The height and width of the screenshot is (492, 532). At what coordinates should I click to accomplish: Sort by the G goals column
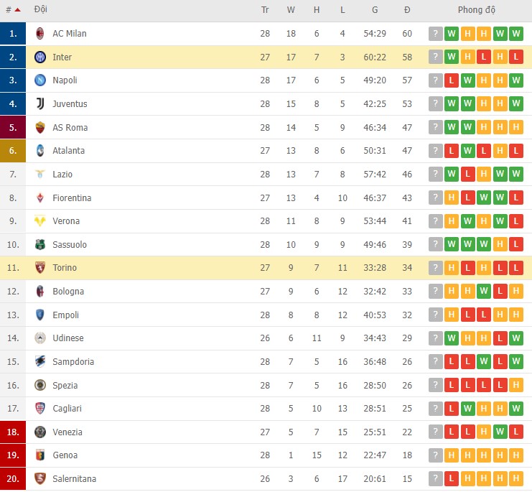point(375,10)
